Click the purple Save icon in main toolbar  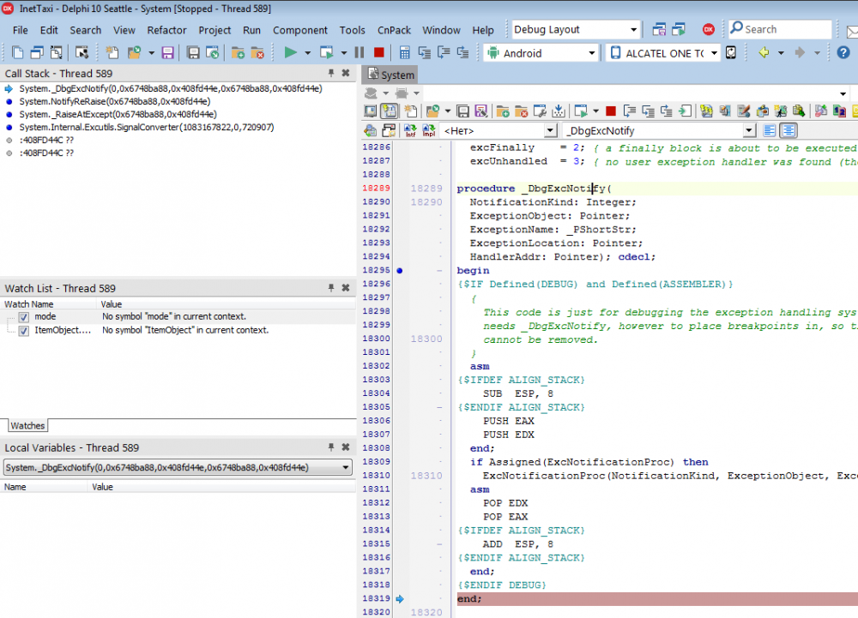(167, 52)
